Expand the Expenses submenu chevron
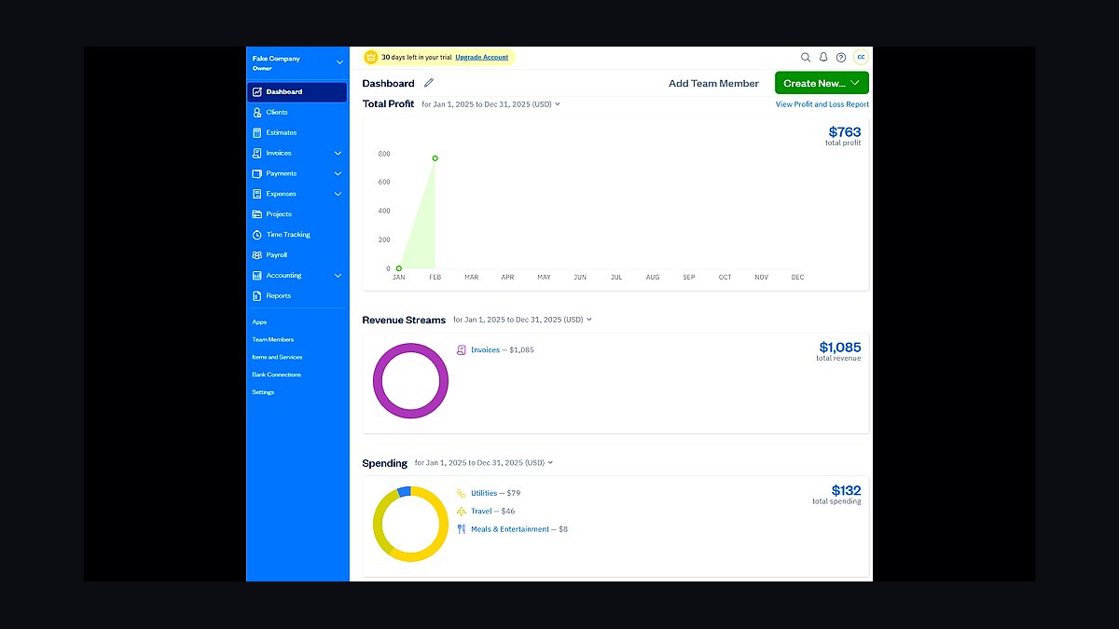 coord(338,194)
